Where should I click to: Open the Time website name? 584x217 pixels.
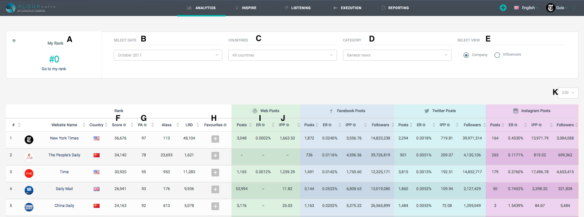pos(64,171)
